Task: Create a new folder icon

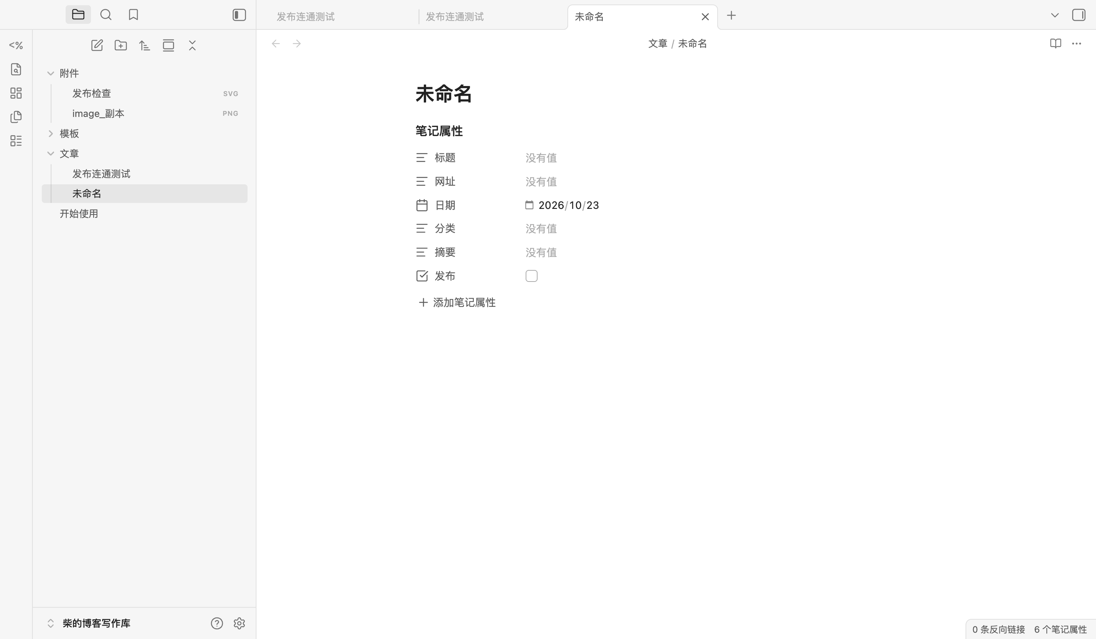Action: click(121, 45)
